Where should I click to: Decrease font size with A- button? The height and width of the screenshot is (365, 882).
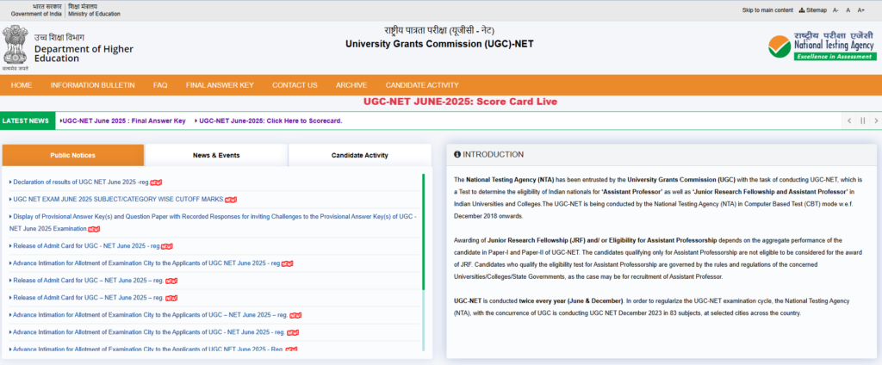pos(835,10)
